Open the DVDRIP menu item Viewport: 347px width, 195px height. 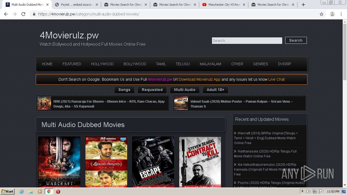[x=284, y=64]
